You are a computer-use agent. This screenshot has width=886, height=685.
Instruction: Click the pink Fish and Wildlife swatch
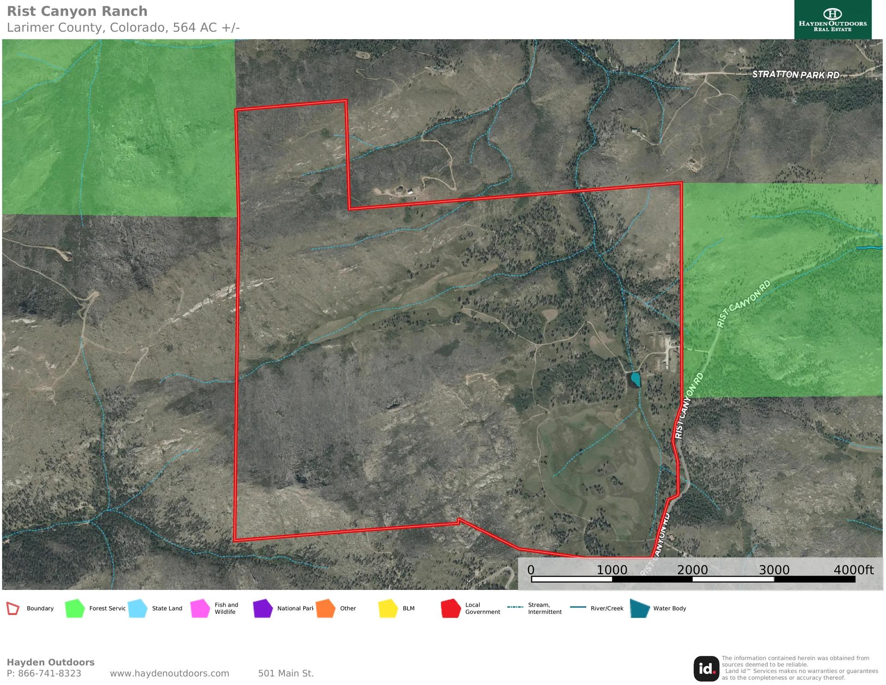click(x=200, y=608)
